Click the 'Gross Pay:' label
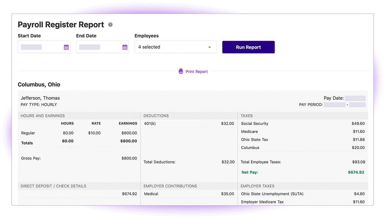The height and width of the screenshot is (219, 385). click(x=31, y=158)
